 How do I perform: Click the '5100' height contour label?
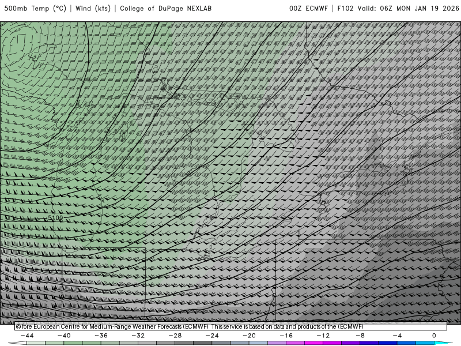coord(55,218)
